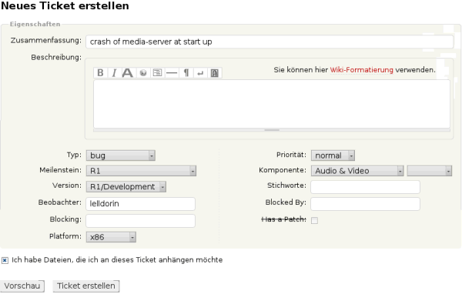The width and height of the screenshot is (462, 294).
Task: Insert a new paragraph with the pilcrow icon
Action: [186, 73]
